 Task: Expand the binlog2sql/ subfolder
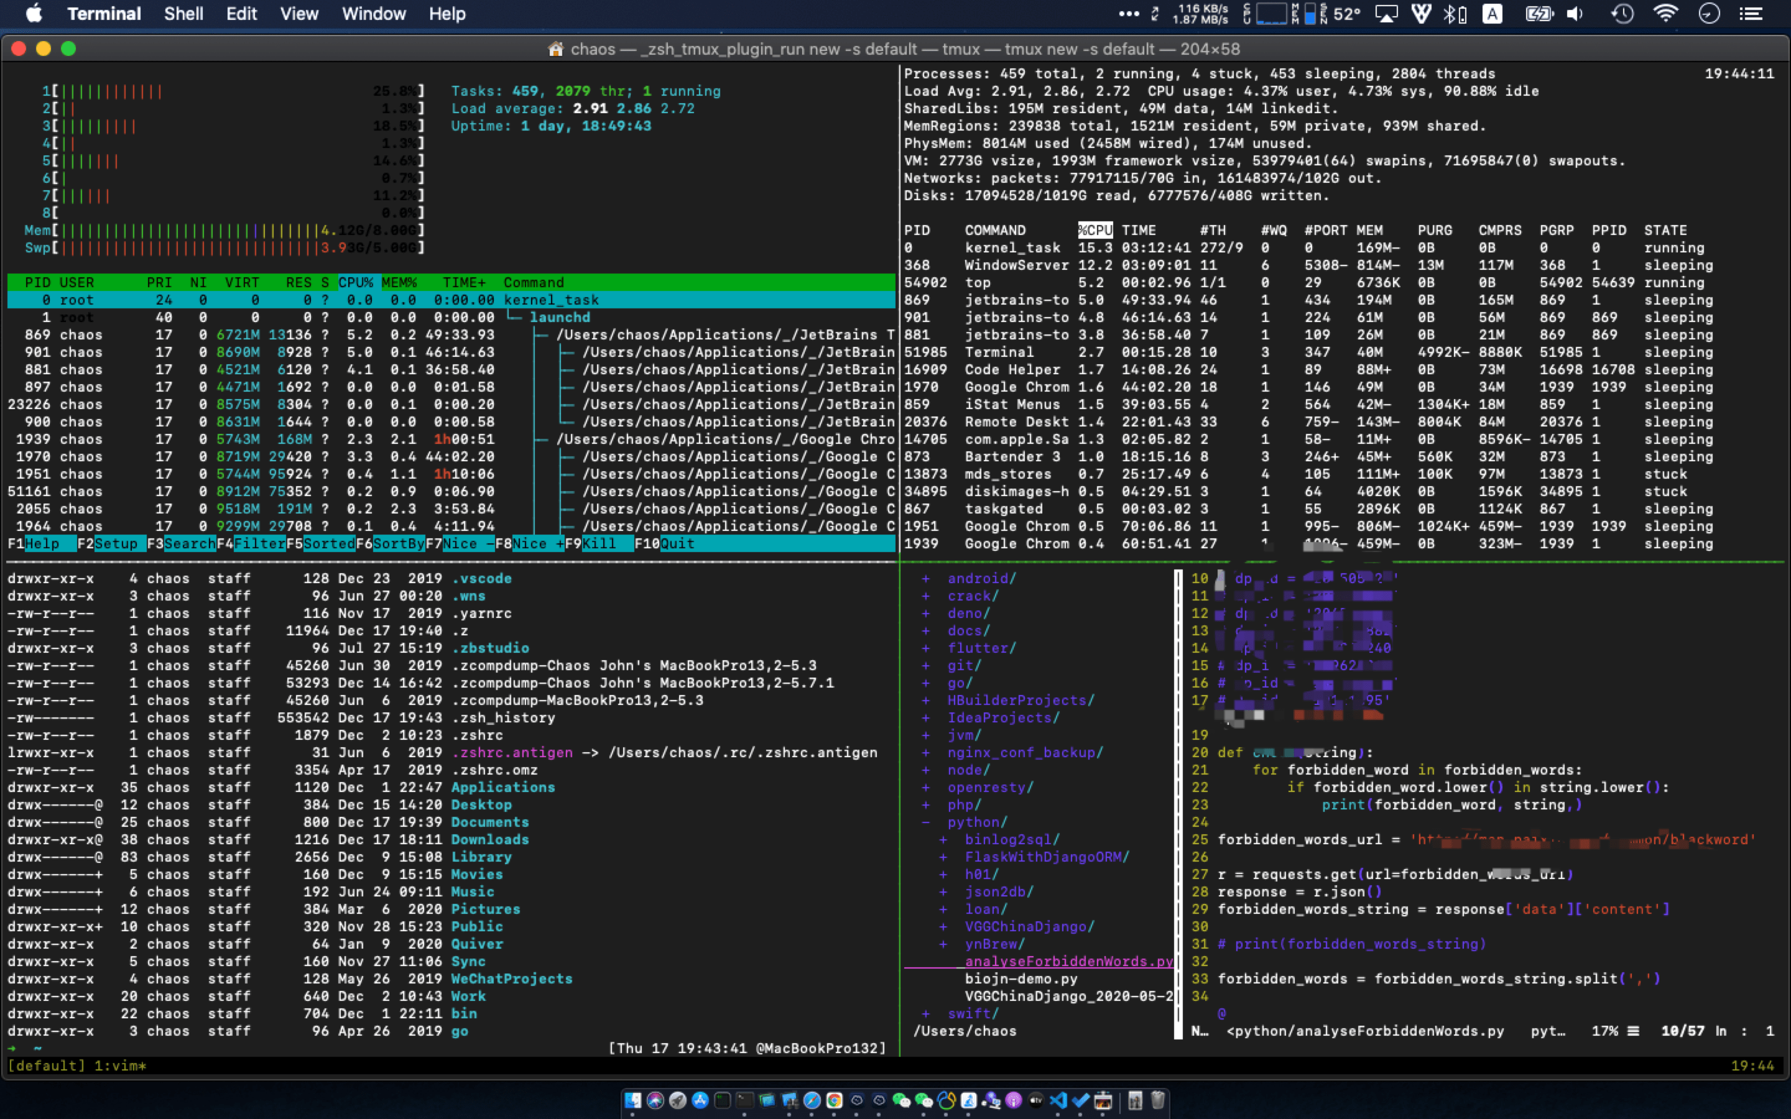(1012, 839)
